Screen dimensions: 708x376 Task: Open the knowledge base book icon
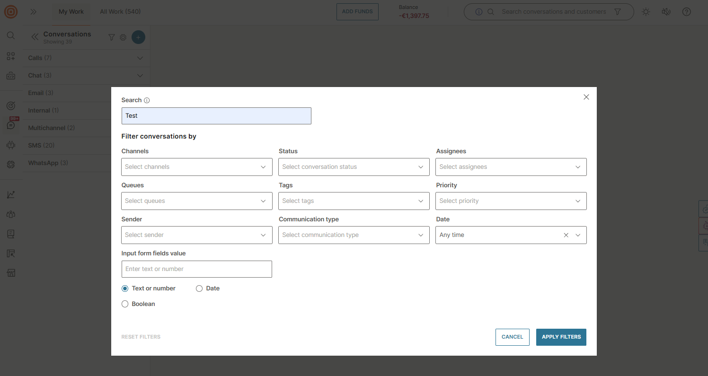(x=10, y=233)
